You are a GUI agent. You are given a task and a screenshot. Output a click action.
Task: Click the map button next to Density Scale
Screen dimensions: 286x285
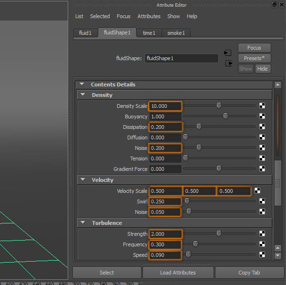(262, 106)
